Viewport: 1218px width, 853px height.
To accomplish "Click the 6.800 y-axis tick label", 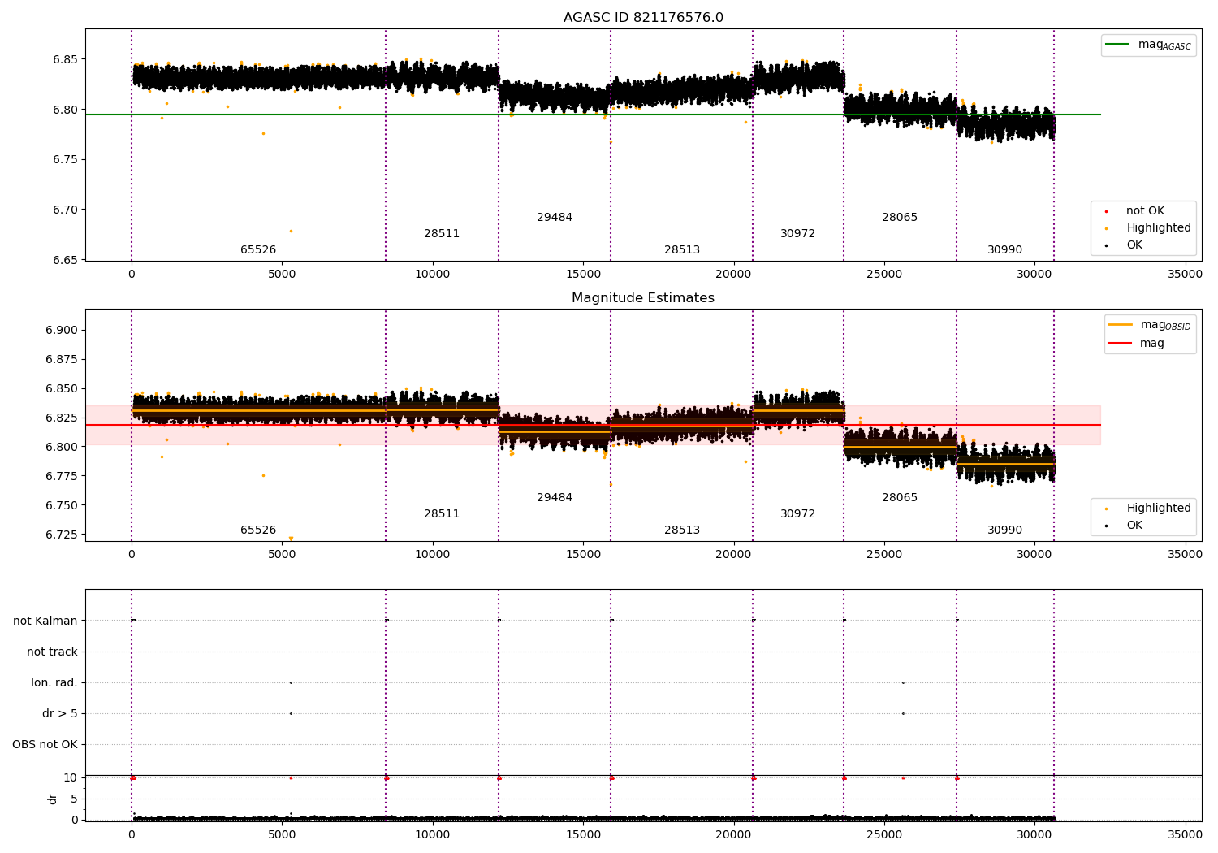I will coord(63,448).
